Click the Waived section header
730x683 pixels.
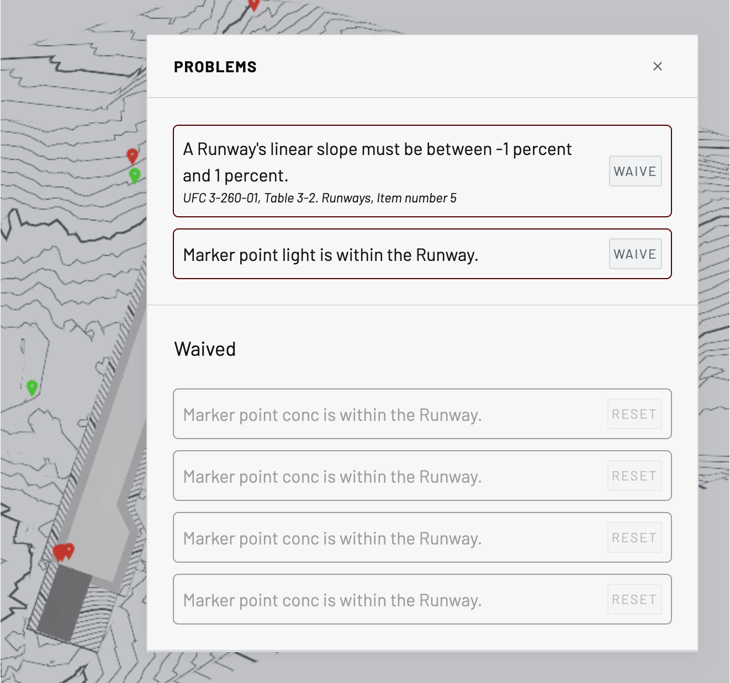pos(205,348)
